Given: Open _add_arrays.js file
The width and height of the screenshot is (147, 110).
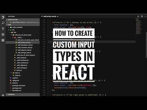Looking at the screenshot, I should pyautogui.click(x=23, y=58).
